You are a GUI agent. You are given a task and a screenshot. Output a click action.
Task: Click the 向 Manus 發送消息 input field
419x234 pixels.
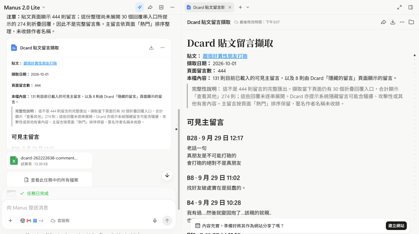point(88,207)
